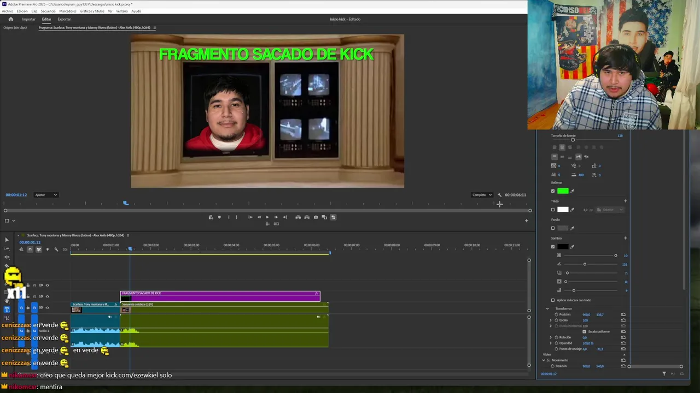Add marker in the Program monitor

(219, 217)
